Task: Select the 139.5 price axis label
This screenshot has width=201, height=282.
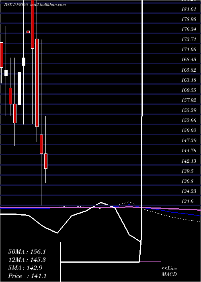Action: (188, 171)
